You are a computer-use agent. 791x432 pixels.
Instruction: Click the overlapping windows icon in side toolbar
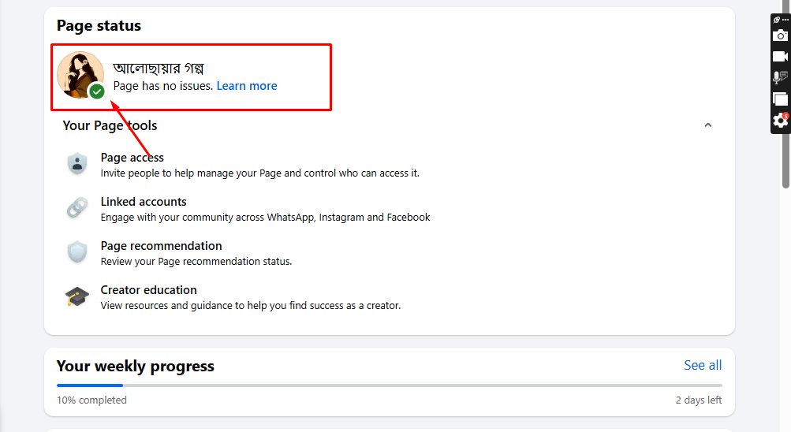pos(780,99)
